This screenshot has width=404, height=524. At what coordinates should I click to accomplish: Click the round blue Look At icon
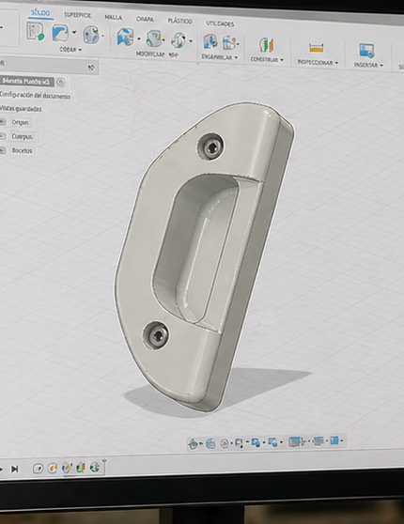(210, 444)
